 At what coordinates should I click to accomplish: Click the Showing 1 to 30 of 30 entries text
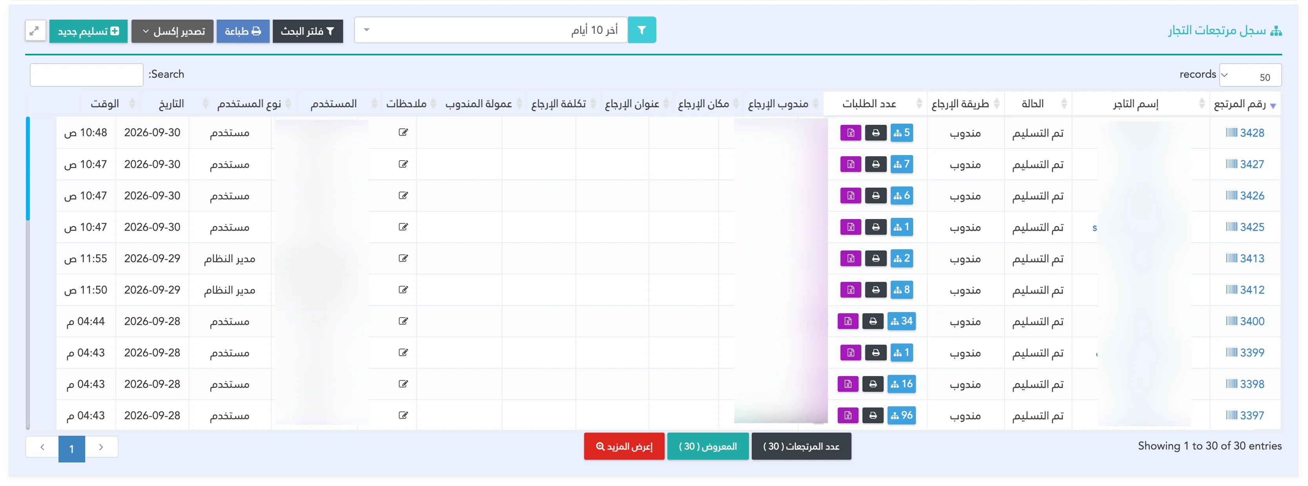tap(1209, 446)
